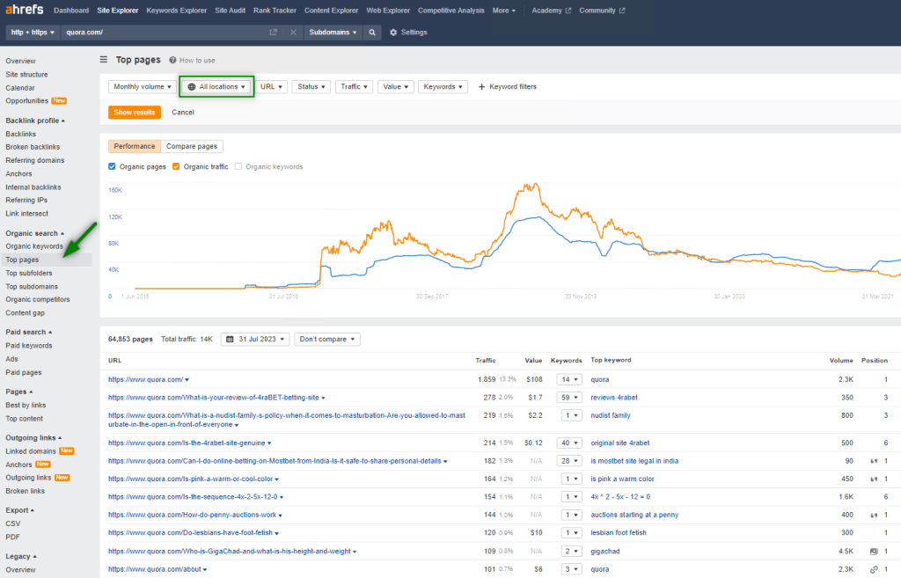Uncheck the Organic pages checkbox
The width and height of the screenshot is (901, 578).
tap(112, 166)
